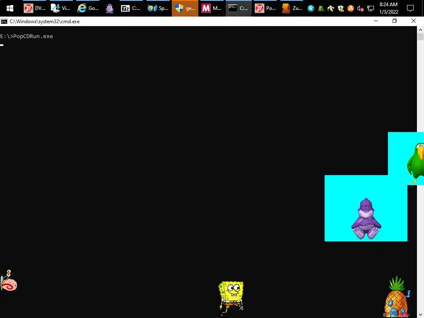This screenshot has height=318, width=424.
Task: Click the teal figure tray icon
Action: (x=311, y=8)
